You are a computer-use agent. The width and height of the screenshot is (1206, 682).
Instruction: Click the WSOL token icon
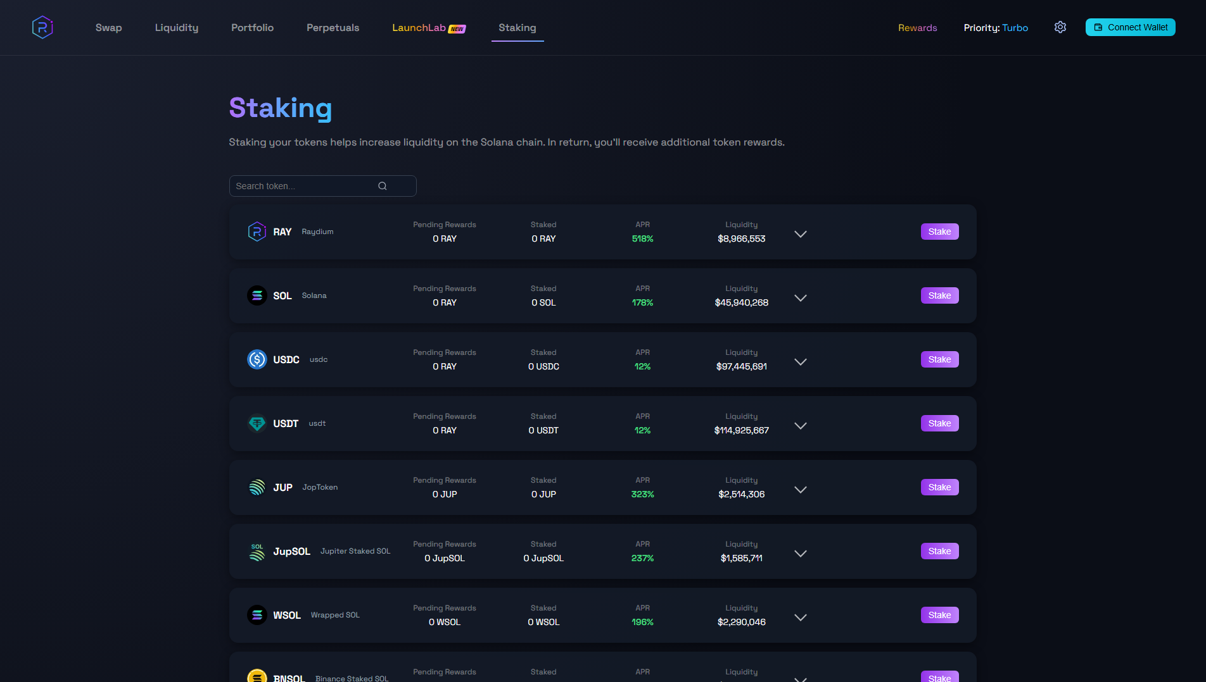pyautogui.click(x=257, y=615)
